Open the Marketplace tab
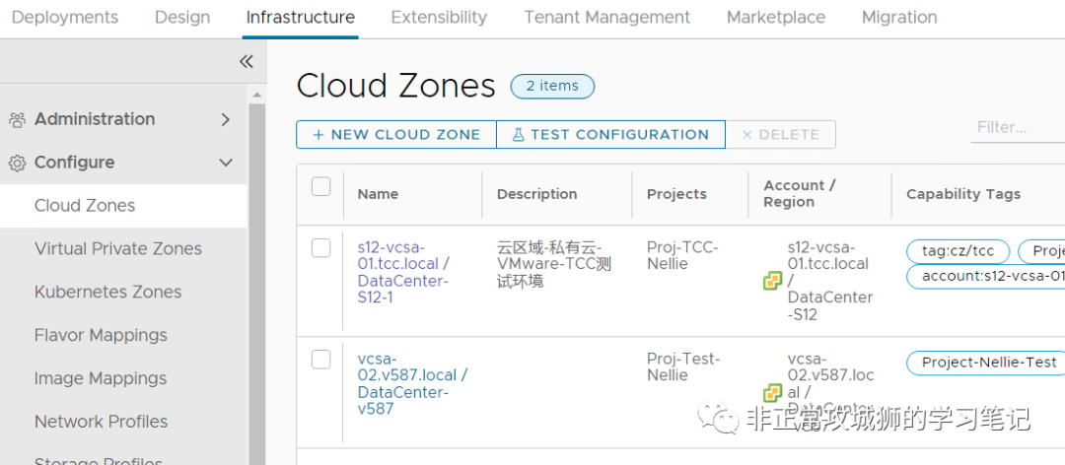Image resolution: width=1065 pixels, height=465 pixels. 775,18
